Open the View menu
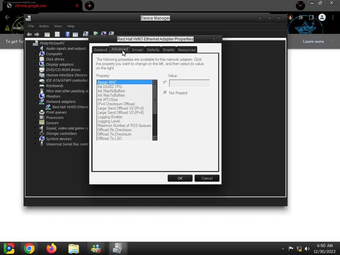340x255 pixels. [x=58, y=26]
